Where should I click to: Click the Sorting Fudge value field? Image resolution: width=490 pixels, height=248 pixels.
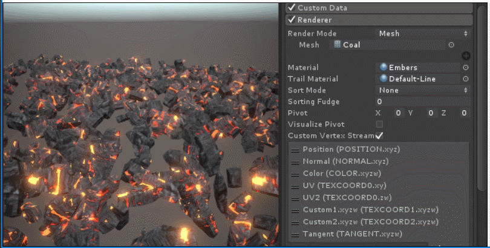[423, 102]
